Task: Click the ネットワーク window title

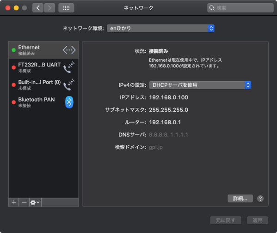Action: pos(138,8)
